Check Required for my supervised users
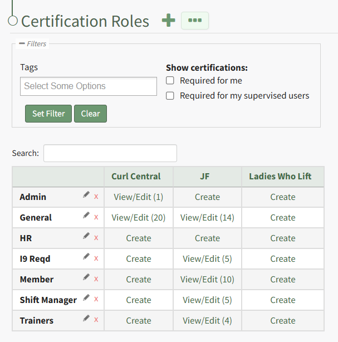 (x=170, y=96)
